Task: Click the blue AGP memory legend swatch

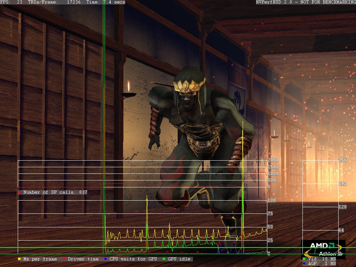Action: point(304,264)
